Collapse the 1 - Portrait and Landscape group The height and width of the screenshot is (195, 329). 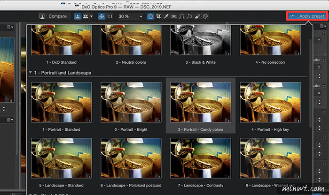click(31, 73)
